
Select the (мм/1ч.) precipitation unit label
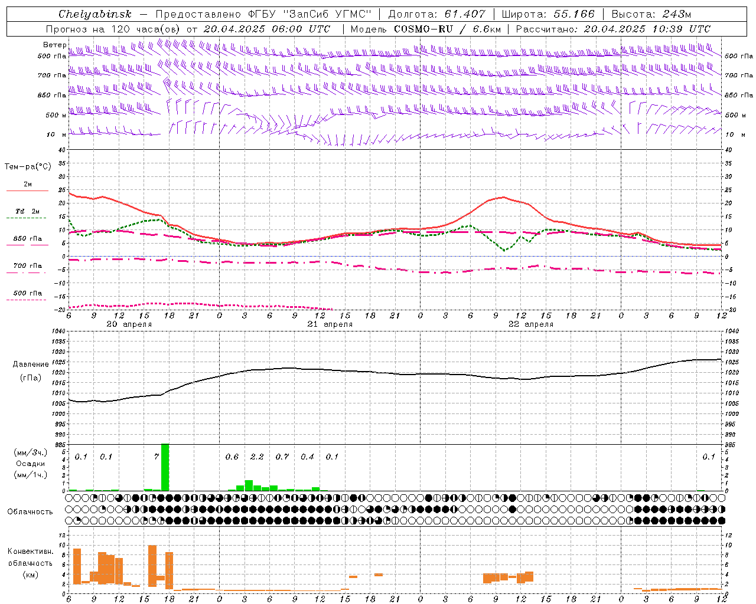(30, 475)
